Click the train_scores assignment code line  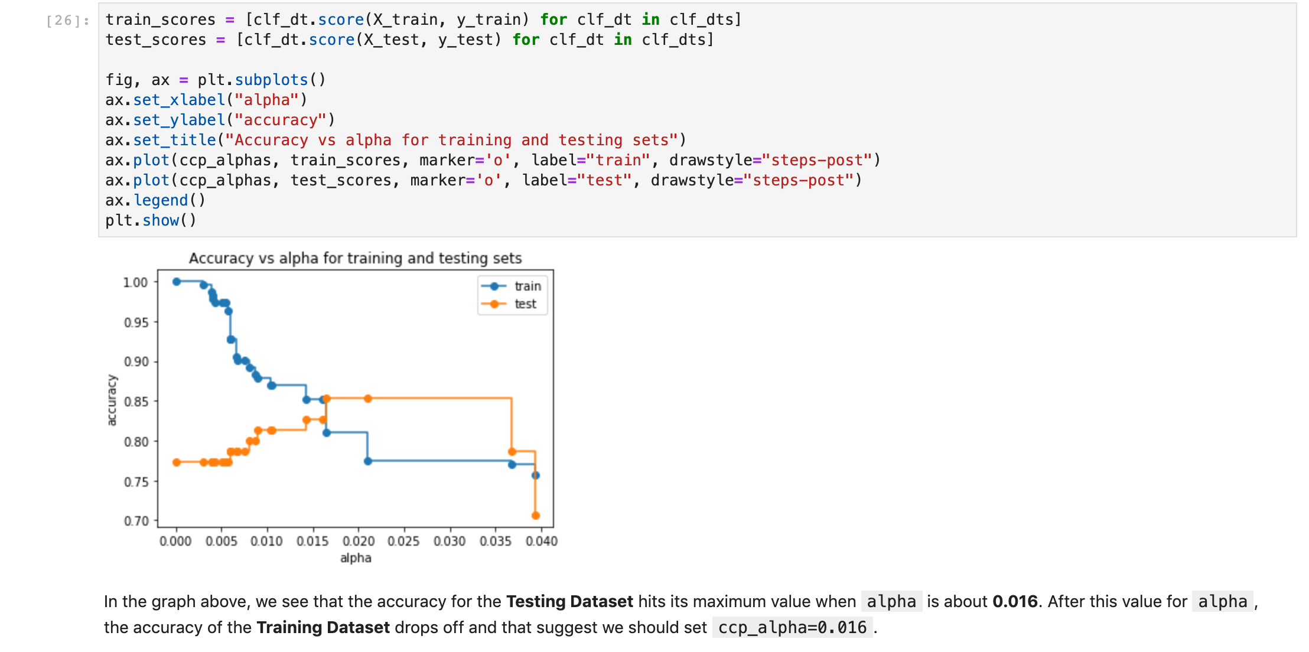pos(423,19)
